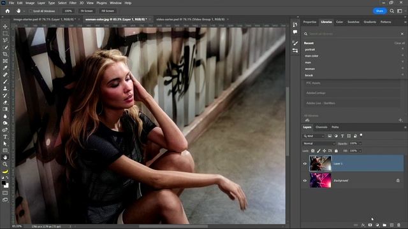Choose the recent search 'portrait'
This screenshot has height=229, width=408.
coord(310,50)
